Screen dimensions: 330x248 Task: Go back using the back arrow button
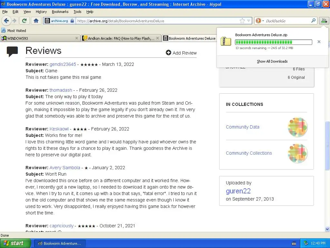pos(6,21)
